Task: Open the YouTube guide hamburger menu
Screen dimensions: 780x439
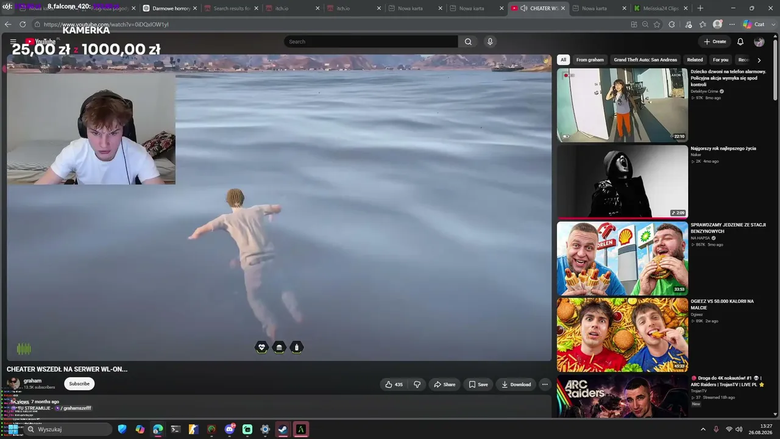Action: pyautogui.click(x=13, y=41)
